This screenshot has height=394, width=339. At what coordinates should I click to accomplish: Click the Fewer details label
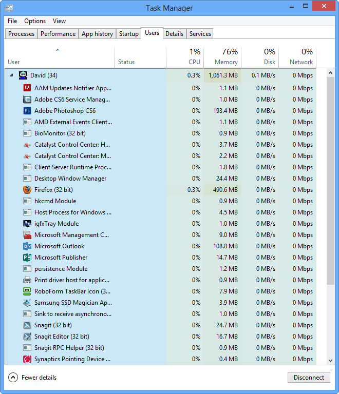coord(39,378)
